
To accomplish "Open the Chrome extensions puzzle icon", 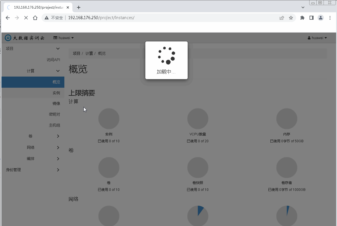I will click(302, 17).
